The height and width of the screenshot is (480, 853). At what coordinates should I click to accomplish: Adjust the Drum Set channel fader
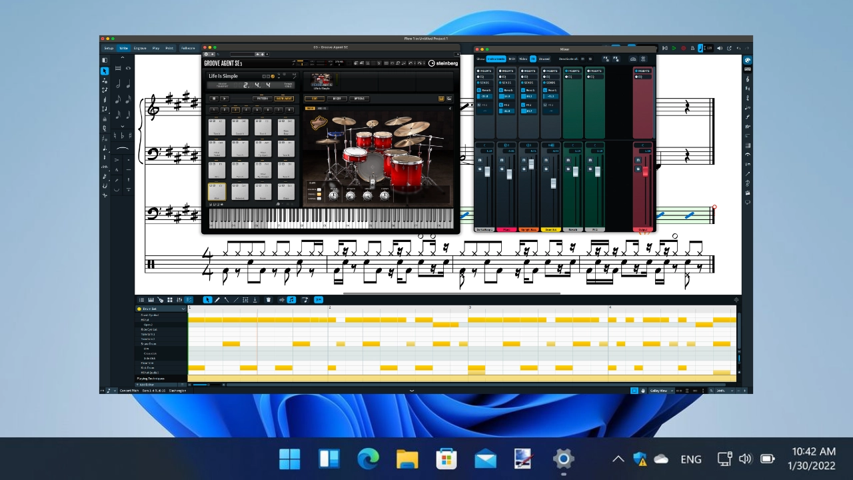tap(553, 183)
